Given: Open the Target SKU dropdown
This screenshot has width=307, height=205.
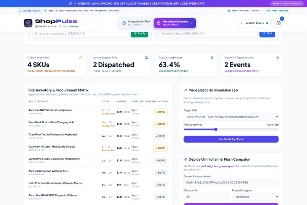Looking at the screenshot, I should coord(231,117).
